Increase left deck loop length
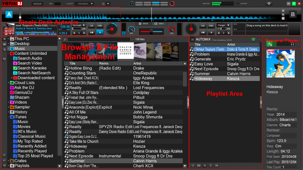This screenshot has width=303, height=170. [84, 33]
